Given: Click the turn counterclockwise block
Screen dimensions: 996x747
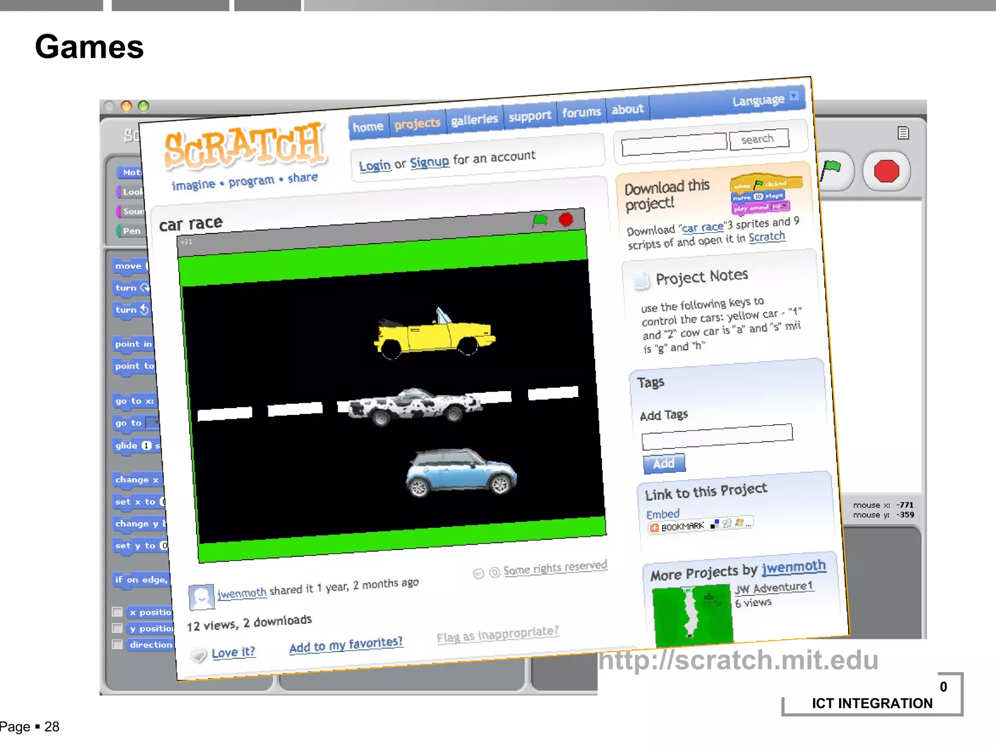Looking at the screenshot, I should tap(131, 310).
